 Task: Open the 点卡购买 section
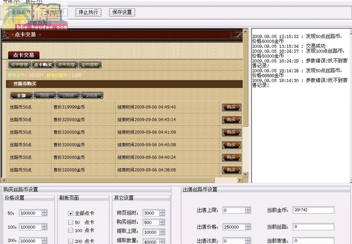[43, 65]
